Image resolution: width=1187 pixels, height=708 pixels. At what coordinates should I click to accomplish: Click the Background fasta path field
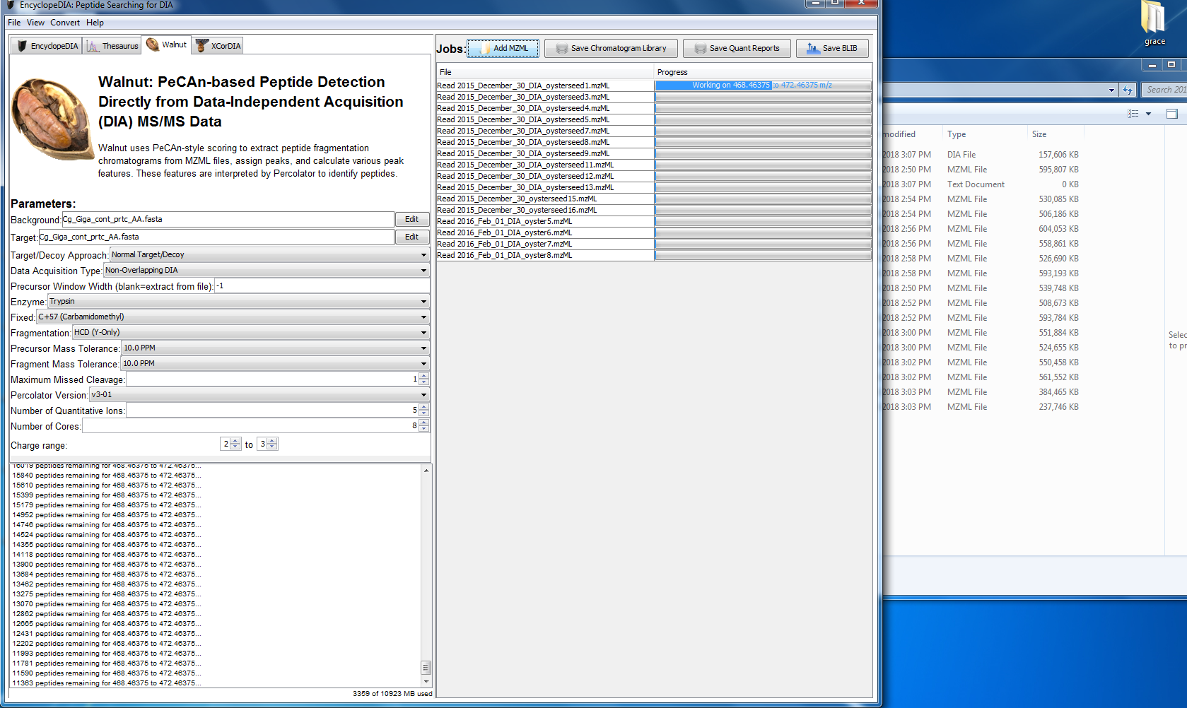pyautogui.click(x=228, y=219)
